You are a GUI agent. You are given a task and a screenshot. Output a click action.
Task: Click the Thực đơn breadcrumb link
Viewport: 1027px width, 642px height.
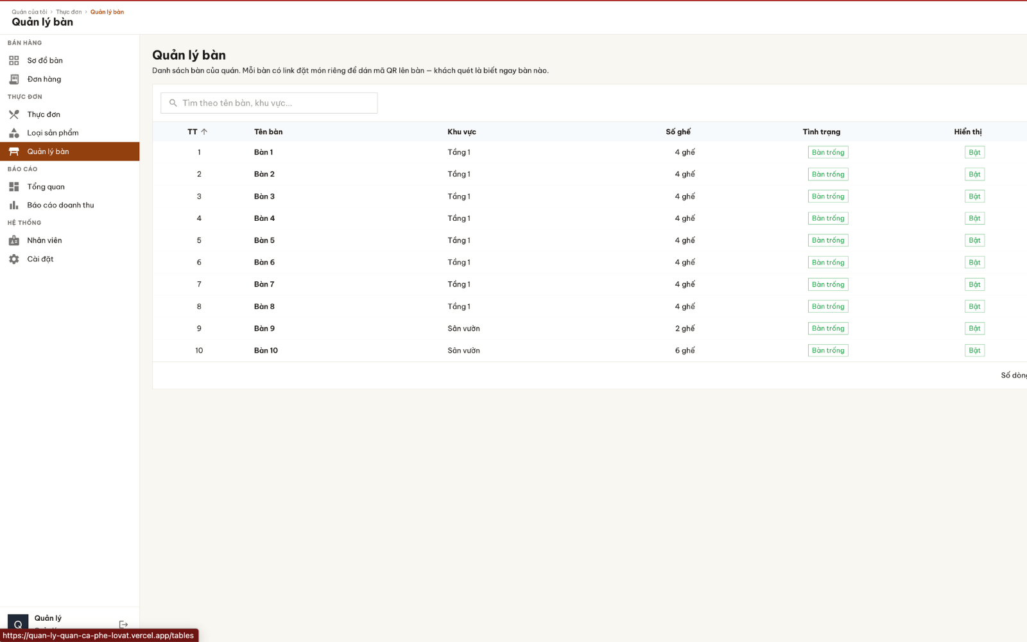tap(69, 12)
